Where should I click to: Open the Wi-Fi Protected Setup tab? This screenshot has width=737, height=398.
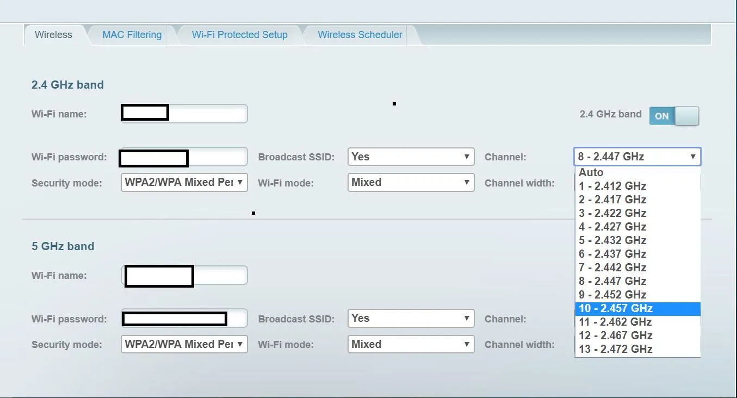pyautogui.click(x=239, y=35)
